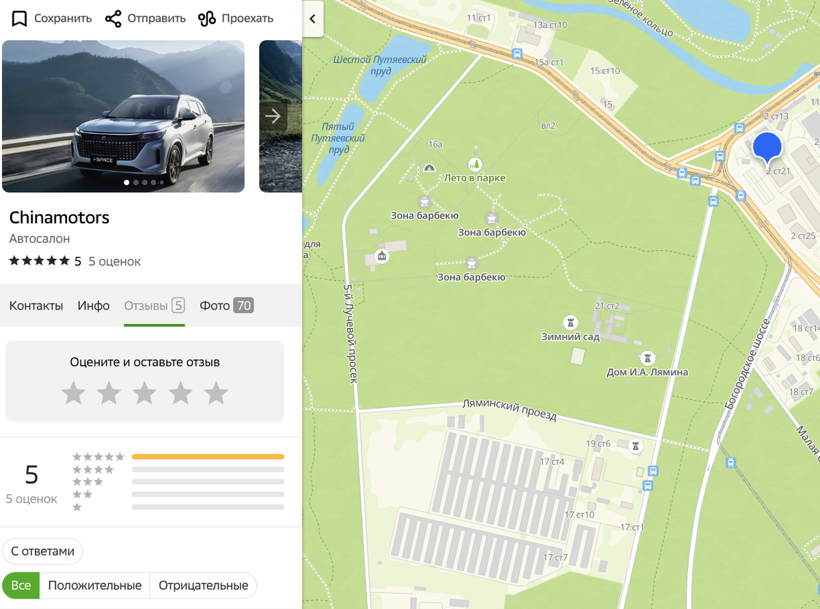820x609 pixels.
Task: Enable the Положительные reviews filter
Action: (94, 585)
